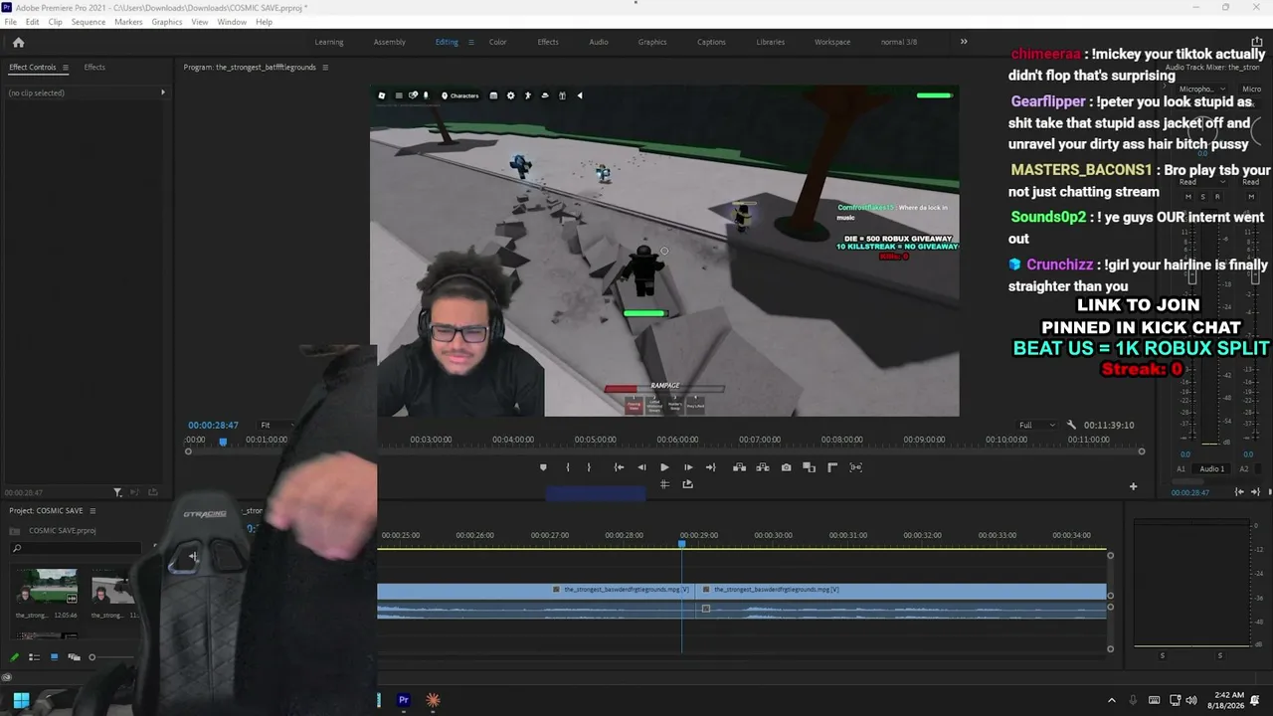Click the Program monitor playhead marker
The width and height of the screenshot is (1273, 716).
click(x=223, y=441)
